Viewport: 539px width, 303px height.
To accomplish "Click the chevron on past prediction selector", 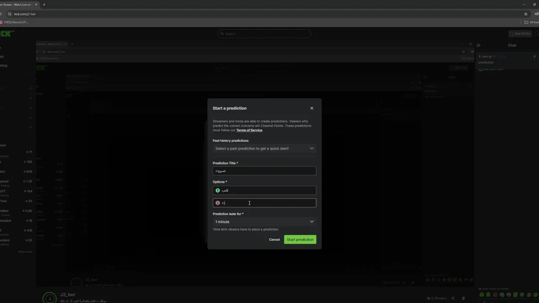I will coord(312,149).
